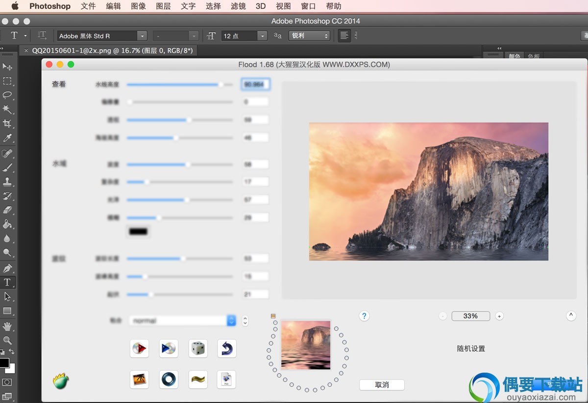This screenshot has width=588, height=403.
Task: Toggle Quick Mask mode icon
Action: [x=7, y=382]
